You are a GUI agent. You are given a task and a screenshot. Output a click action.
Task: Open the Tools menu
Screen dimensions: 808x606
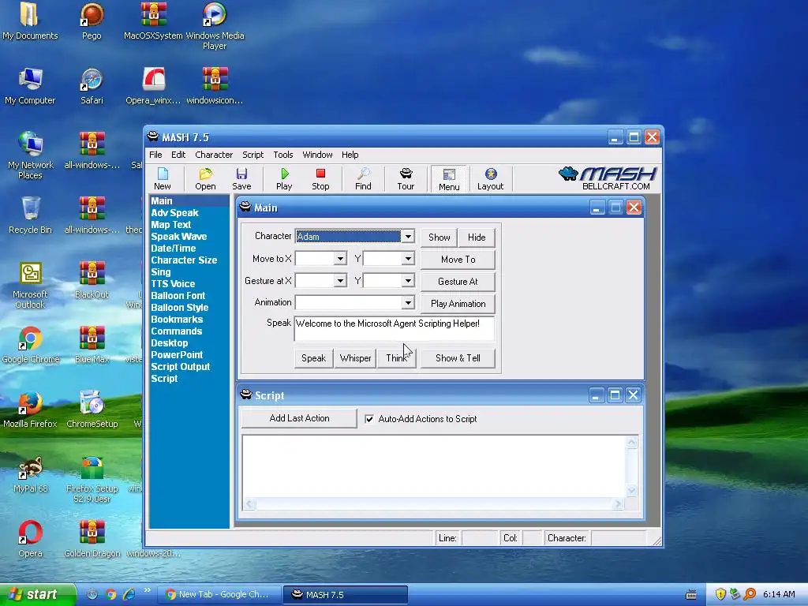283,155
